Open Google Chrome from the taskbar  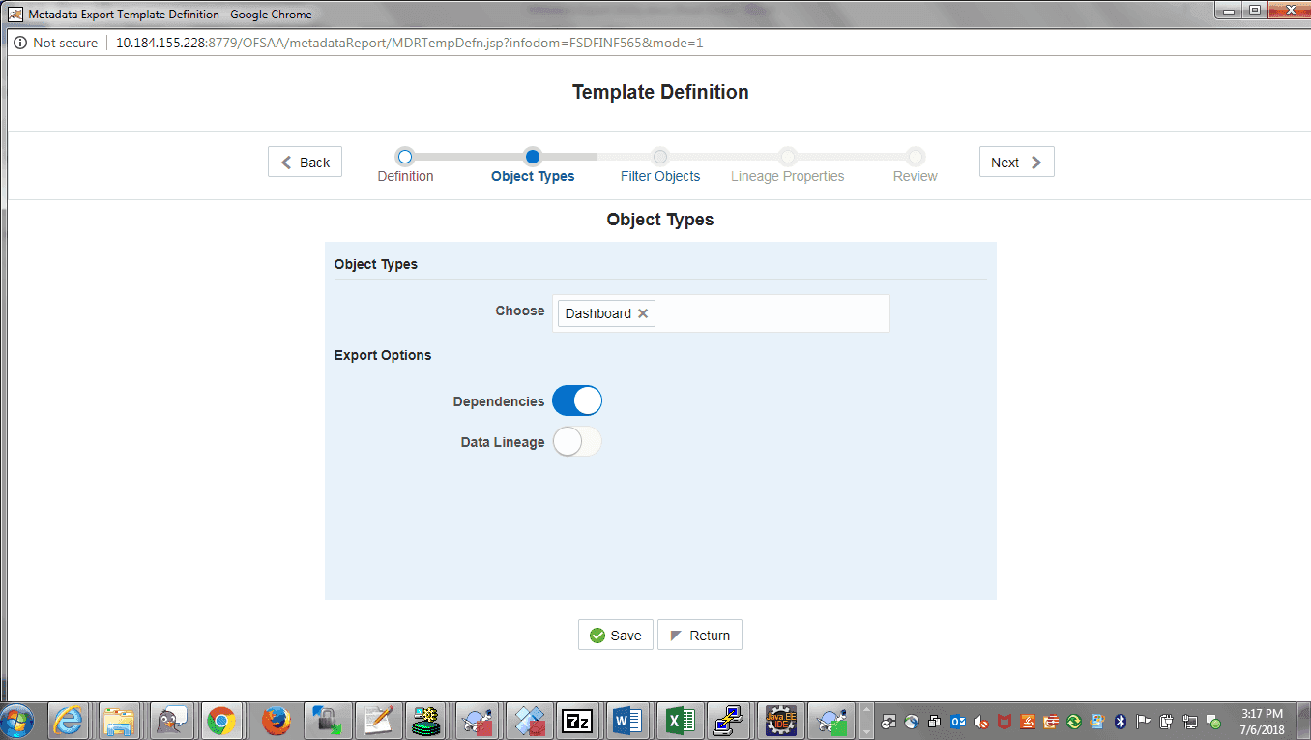click(222, 721)
